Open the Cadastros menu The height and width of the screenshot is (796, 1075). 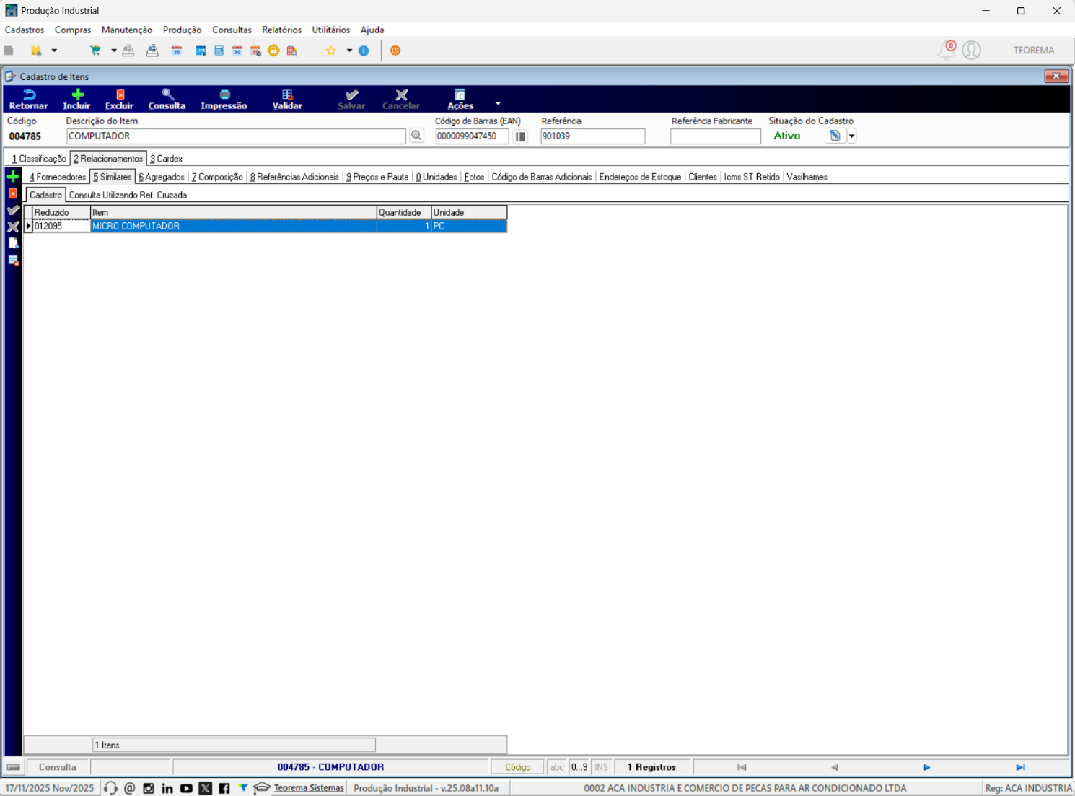(25, 30)
